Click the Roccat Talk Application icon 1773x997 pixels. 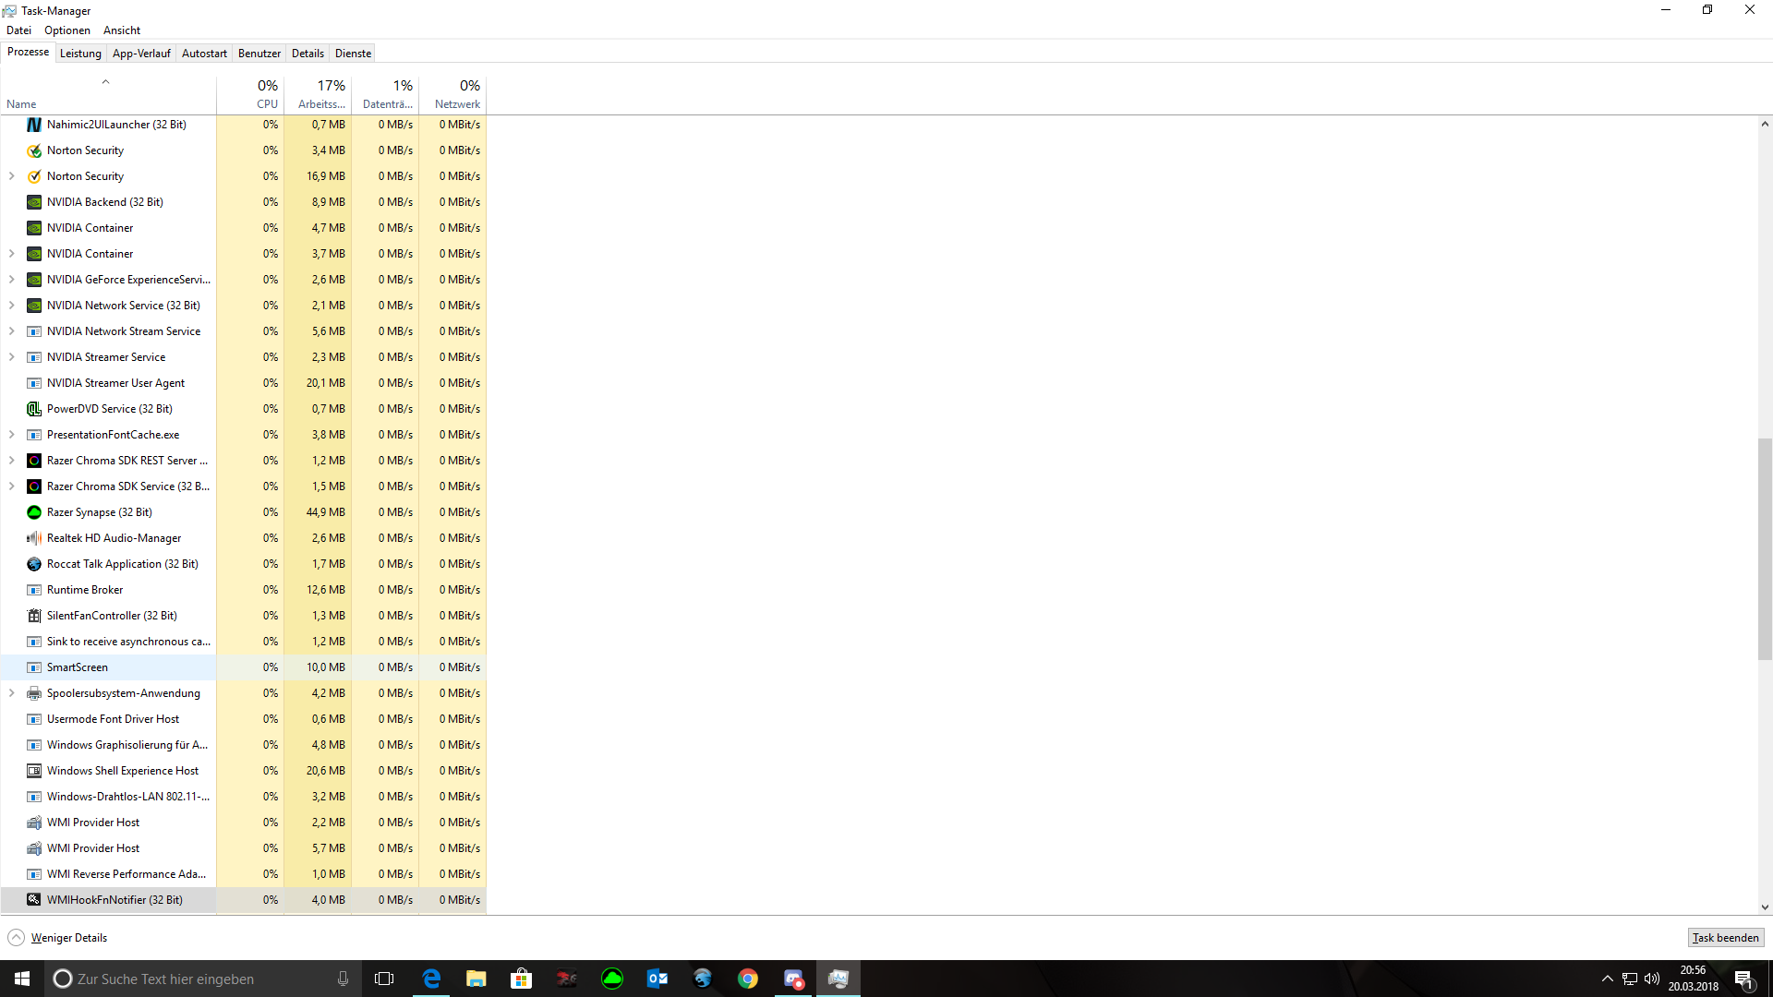click(x=34, y=564)
